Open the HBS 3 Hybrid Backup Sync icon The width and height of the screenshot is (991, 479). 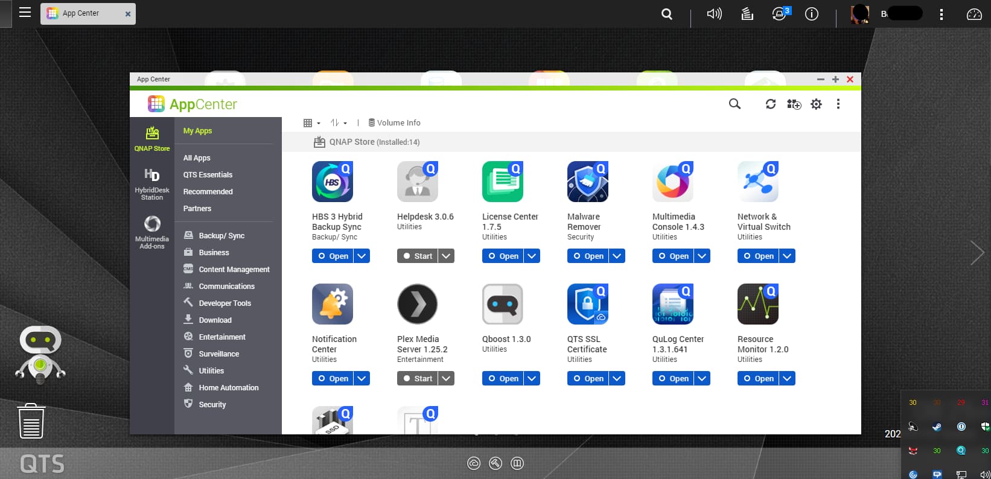coord(333,182)
